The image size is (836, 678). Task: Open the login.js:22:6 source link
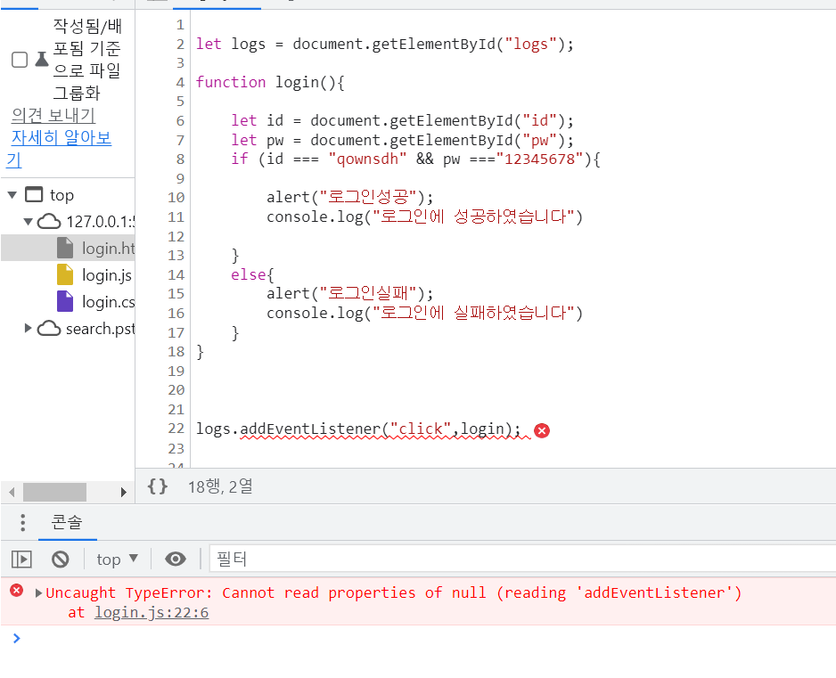(x=152, y=612)
